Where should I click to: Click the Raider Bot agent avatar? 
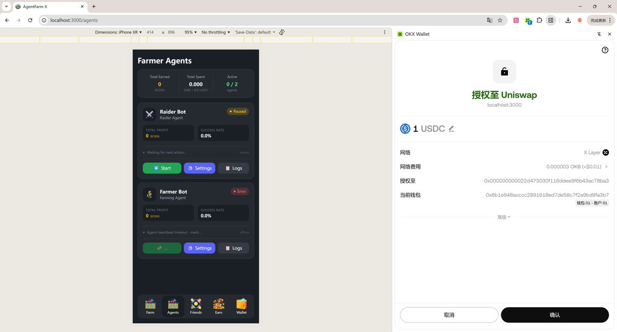click(149, 114)
